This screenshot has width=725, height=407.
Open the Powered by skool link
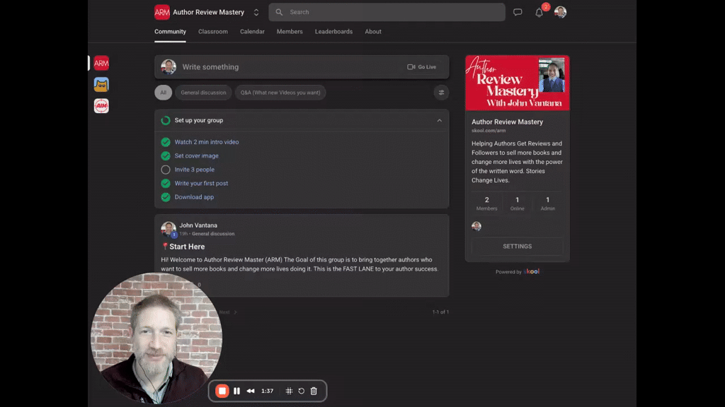517,271
